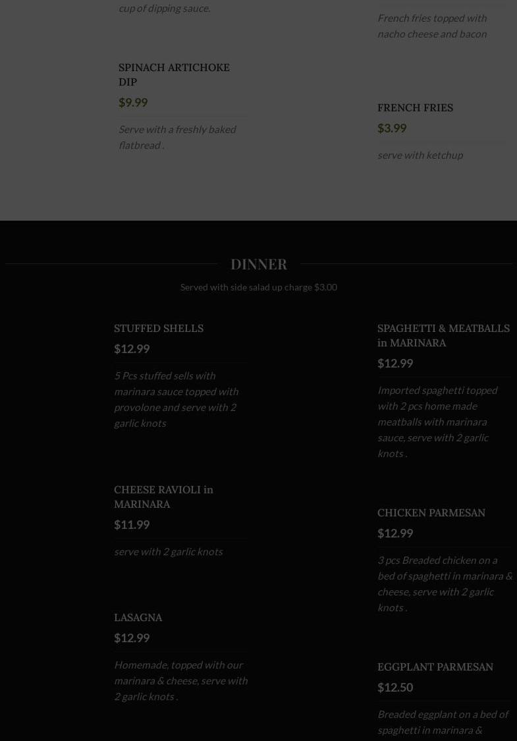Click the chicken parmesan description text
The image size is (517, 741).
pos(444,584)
